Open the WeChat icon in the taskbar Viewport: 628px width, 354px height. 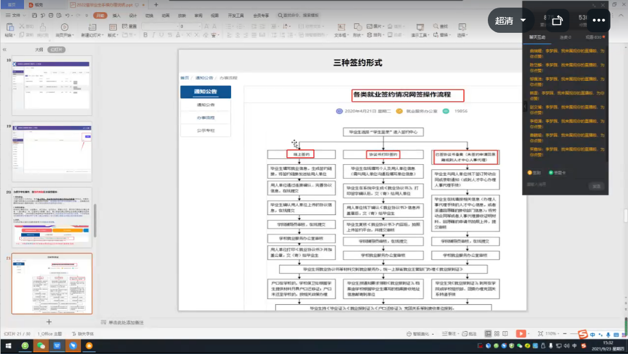(41, 346)
